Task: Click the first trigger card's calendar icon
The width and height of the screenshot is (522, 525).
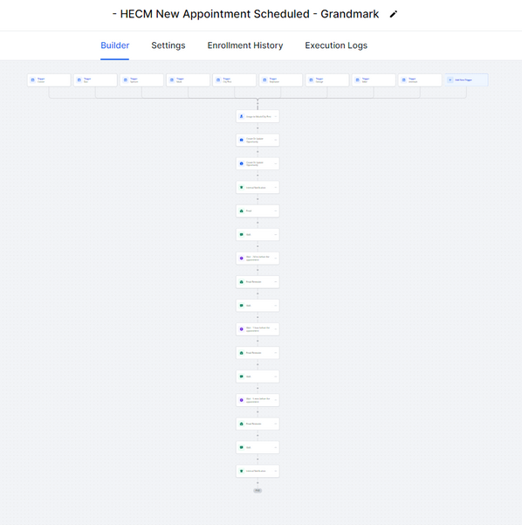Action: tap(33, 80)
